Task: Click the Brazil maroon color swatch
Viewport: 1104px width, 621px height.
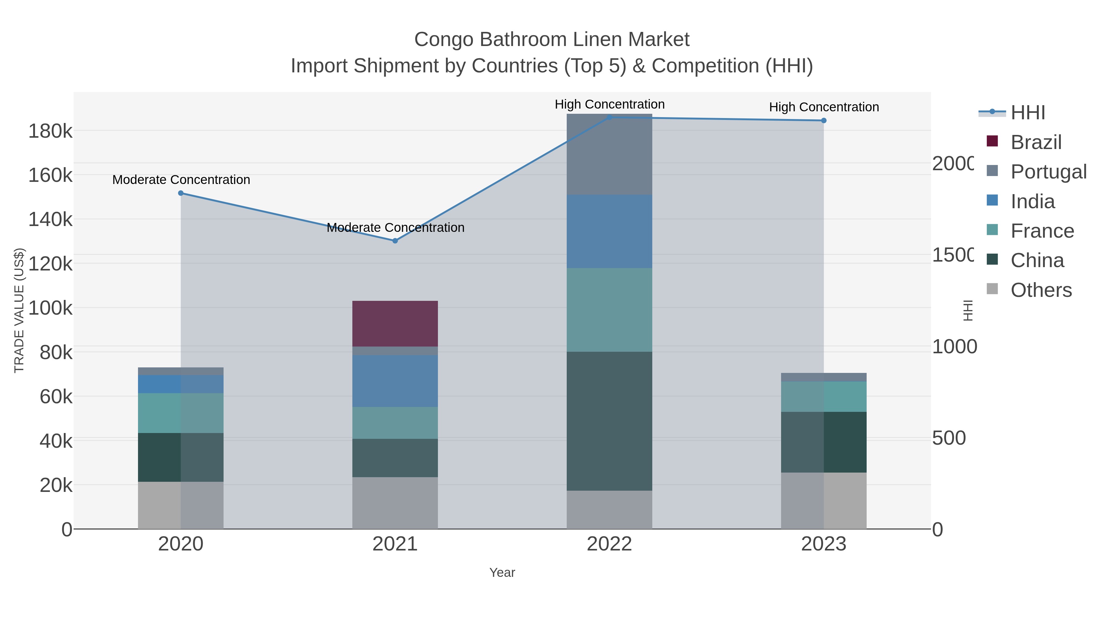Action: (992, 141)
